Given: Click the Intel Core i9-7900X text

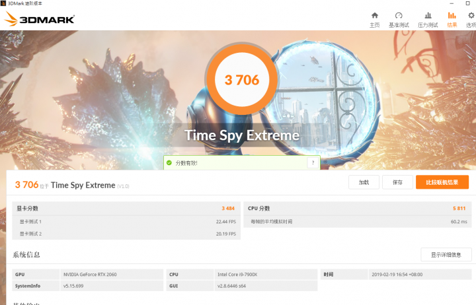Looking at the screenshot, I should click(x=237, y=275).
